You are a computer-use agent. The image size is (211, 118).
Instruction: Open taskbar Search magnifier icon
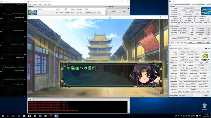[8, 116]
